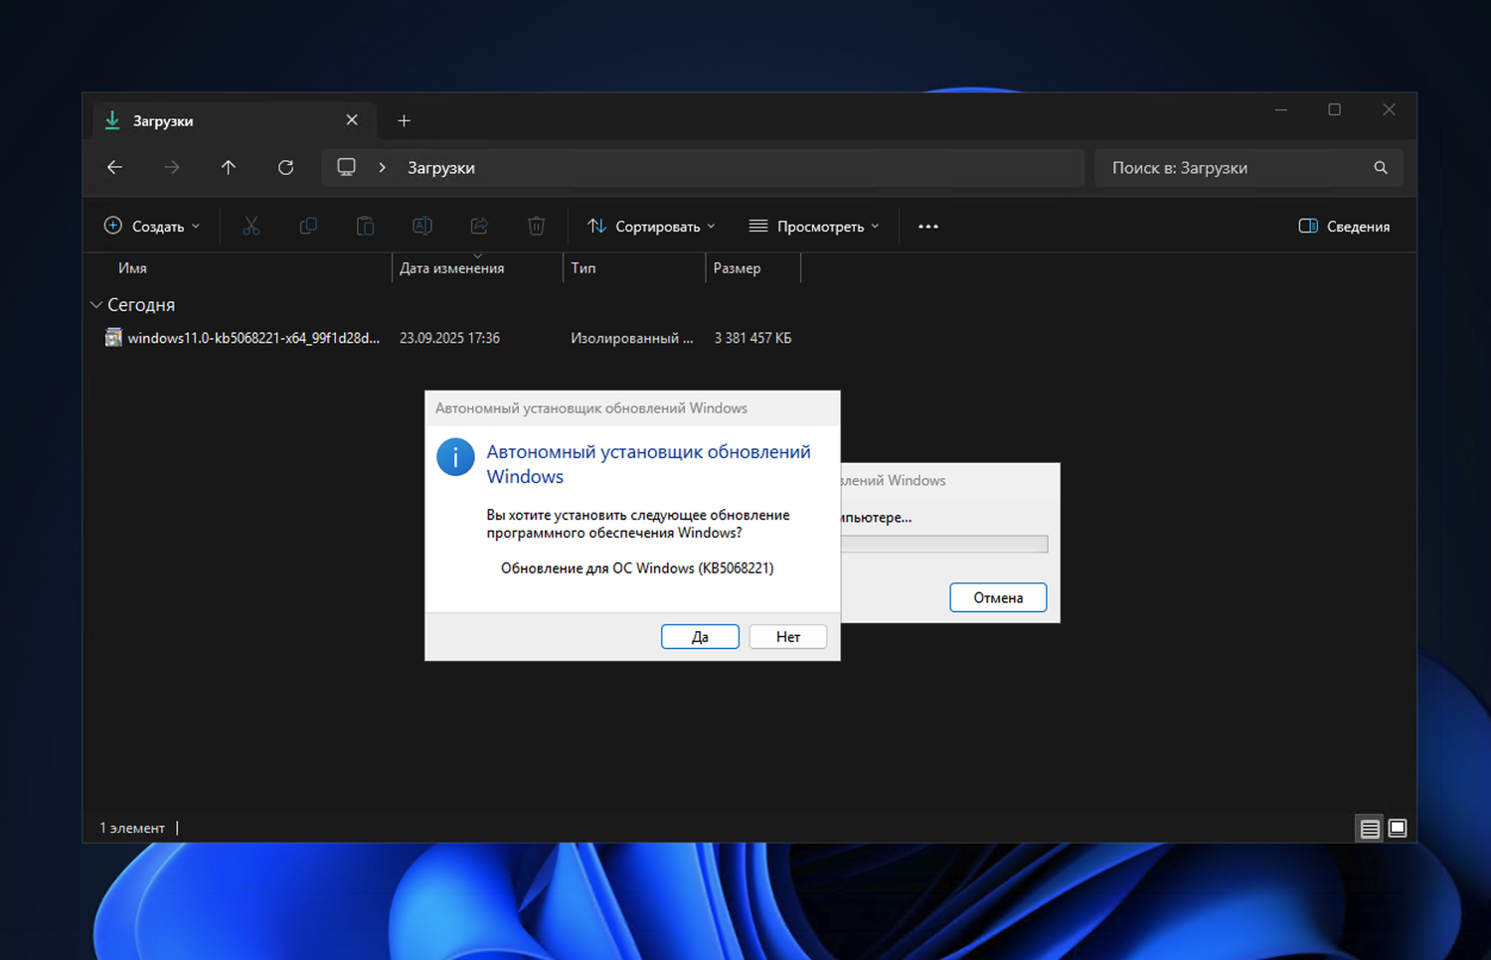This screenshot has height=960, width=1491.
Task: Click the Share icon in toolbar
Action: click(479, 227)
